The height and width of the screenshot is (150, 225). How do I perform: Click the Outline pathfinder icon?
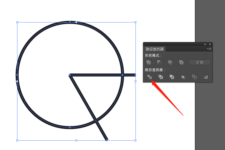(194, 77)
